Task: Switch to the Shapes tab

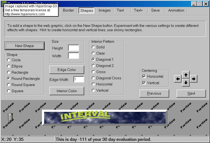Action: tap(87, 10)
